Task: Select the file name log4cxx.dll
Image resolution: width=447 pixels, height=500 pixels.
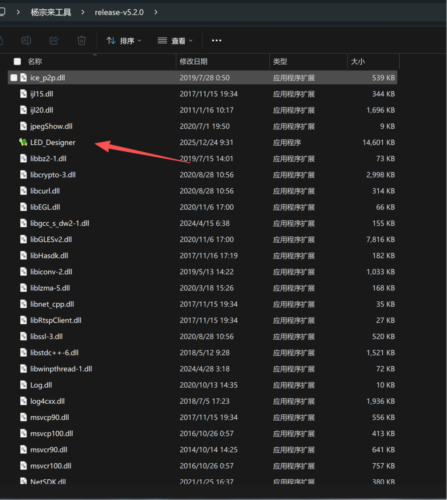Action: [47, 401]
